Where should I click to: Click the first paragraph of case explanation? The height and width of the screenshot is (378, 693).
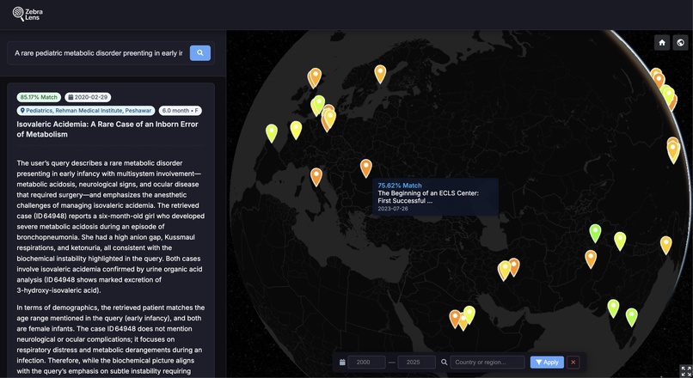click(x=111, y=227)
